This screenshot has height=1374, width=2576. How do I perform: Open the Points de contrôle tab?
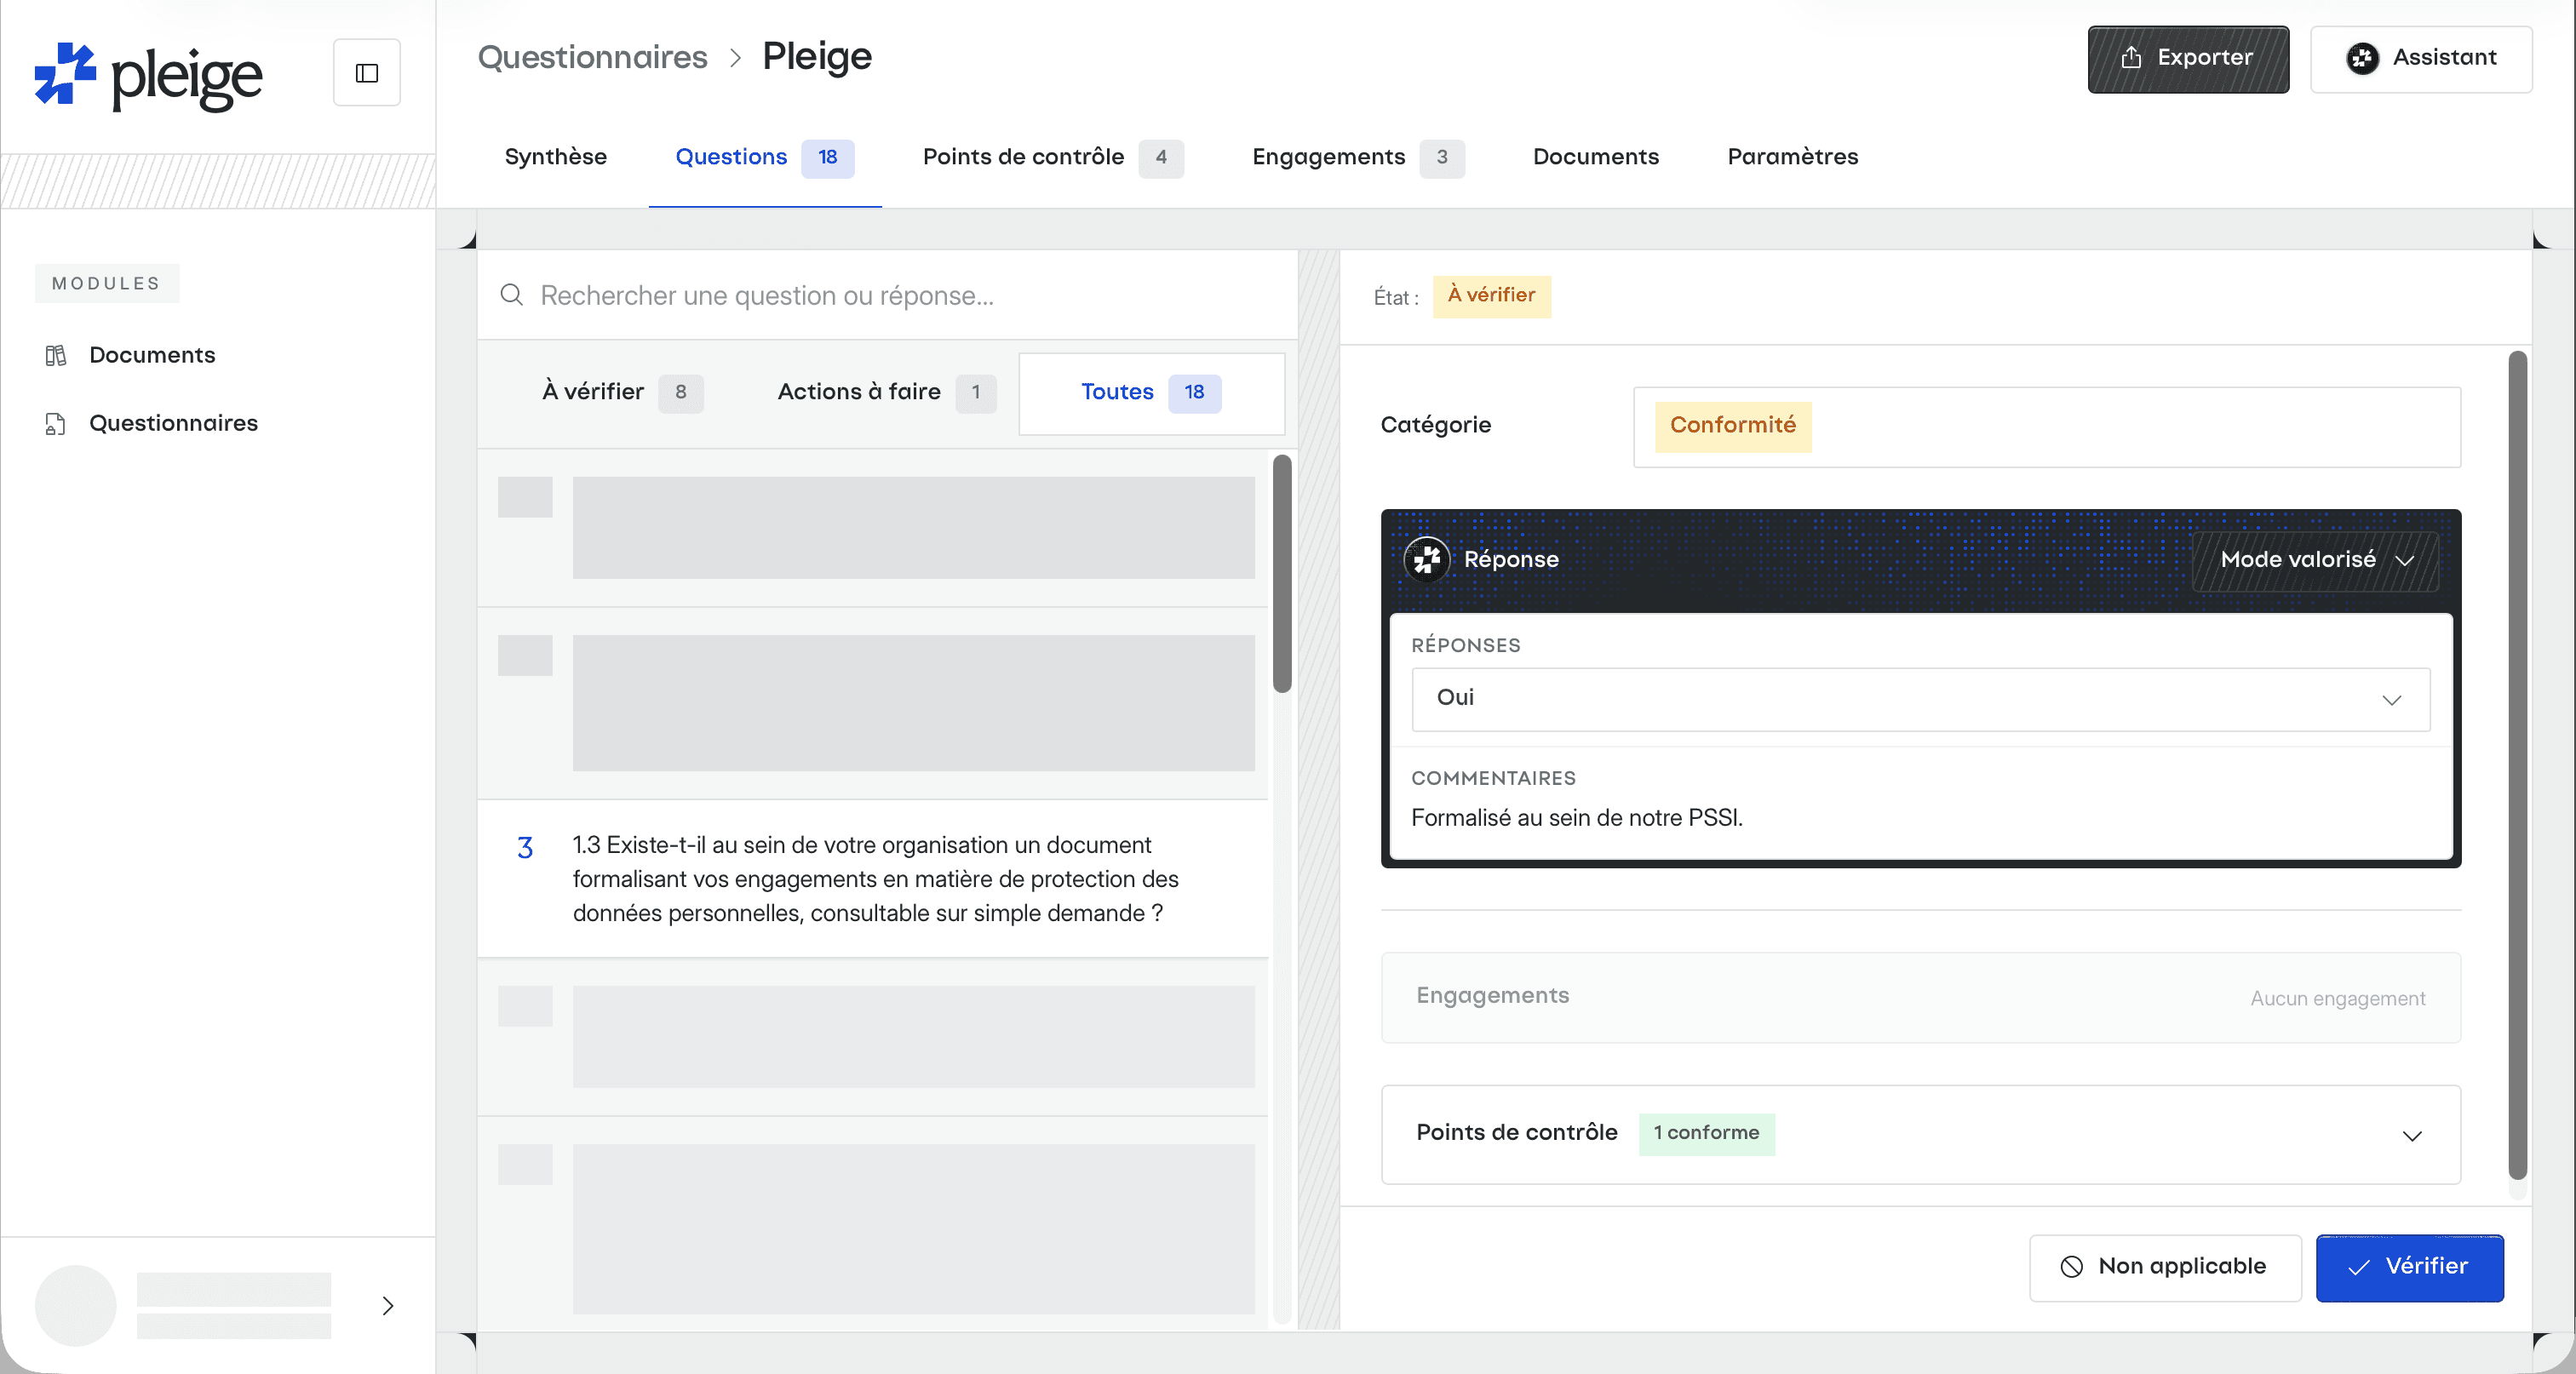1052,157
